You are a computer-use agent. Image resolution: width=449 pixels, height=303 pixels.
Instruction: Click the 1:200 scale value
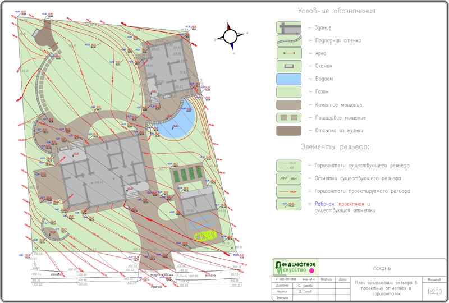434,292
